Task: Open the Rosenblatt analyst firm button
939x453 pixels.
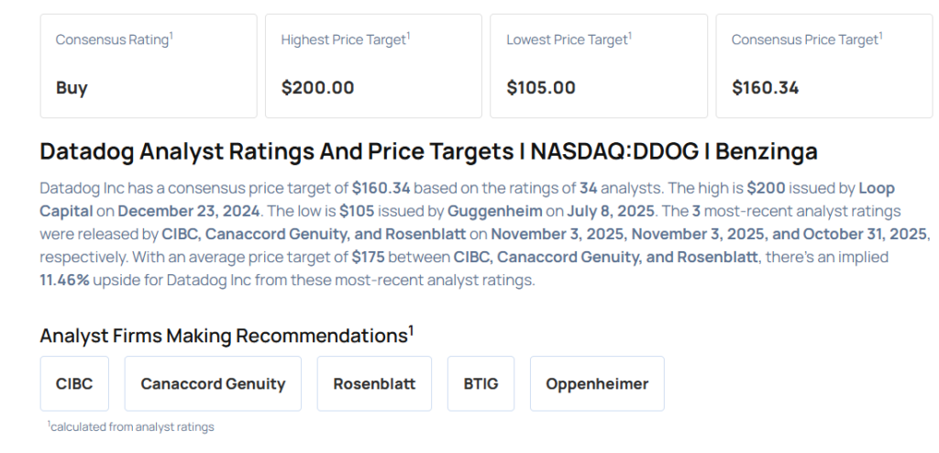Action: tap(375, 383)
